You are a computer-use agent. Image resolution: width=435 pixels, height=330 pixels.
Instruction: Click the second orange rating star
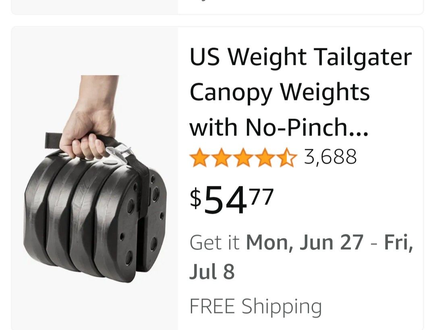[221, 157]
